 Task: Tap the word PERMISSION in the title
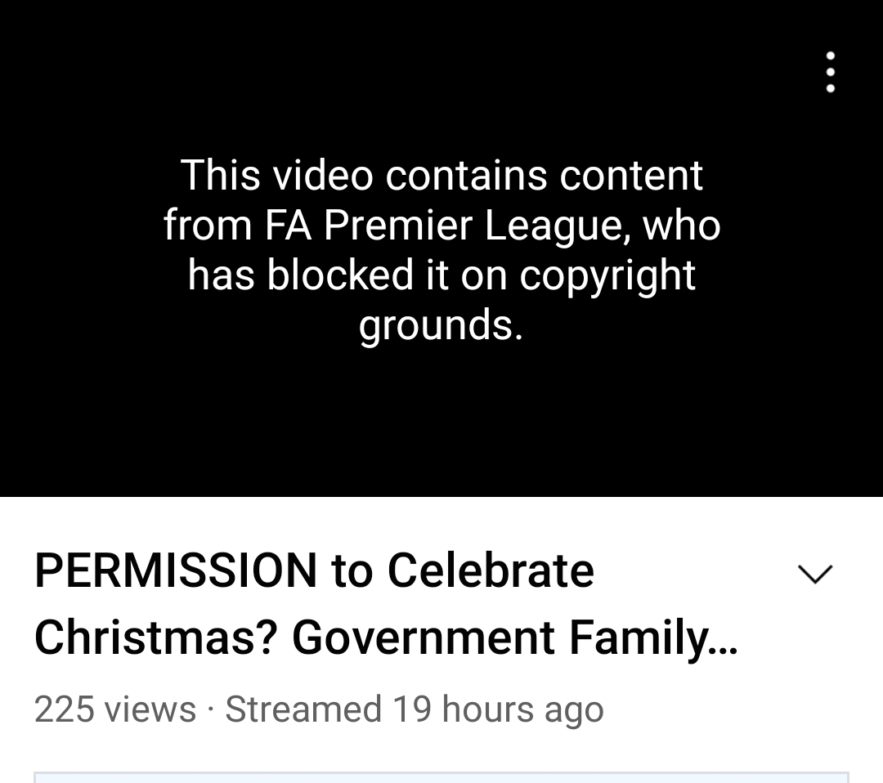(x=176, y=570)
